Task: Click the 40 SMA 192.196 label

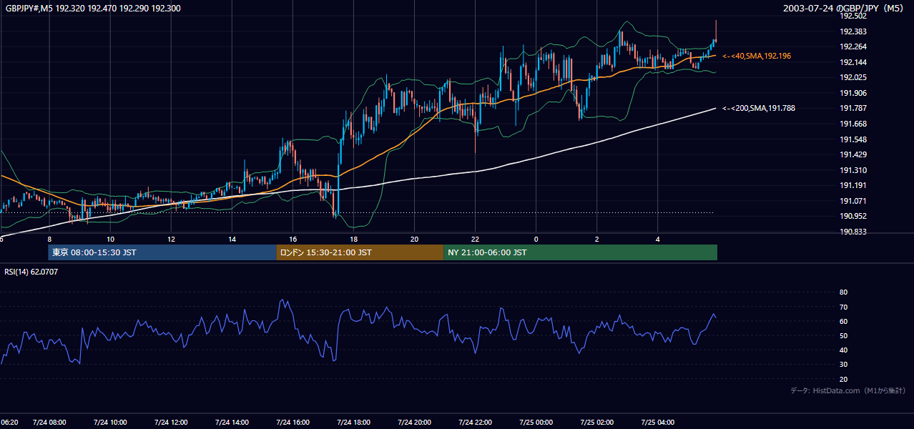Action: tap(757, 56)
